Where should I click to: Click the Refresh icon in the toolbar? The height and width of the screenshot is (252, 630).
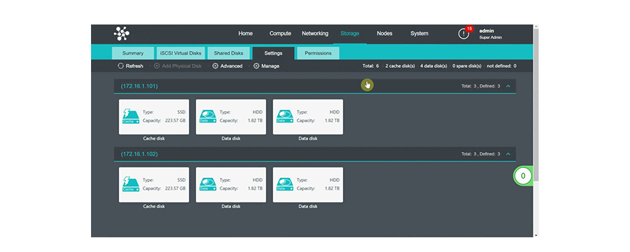120,66
